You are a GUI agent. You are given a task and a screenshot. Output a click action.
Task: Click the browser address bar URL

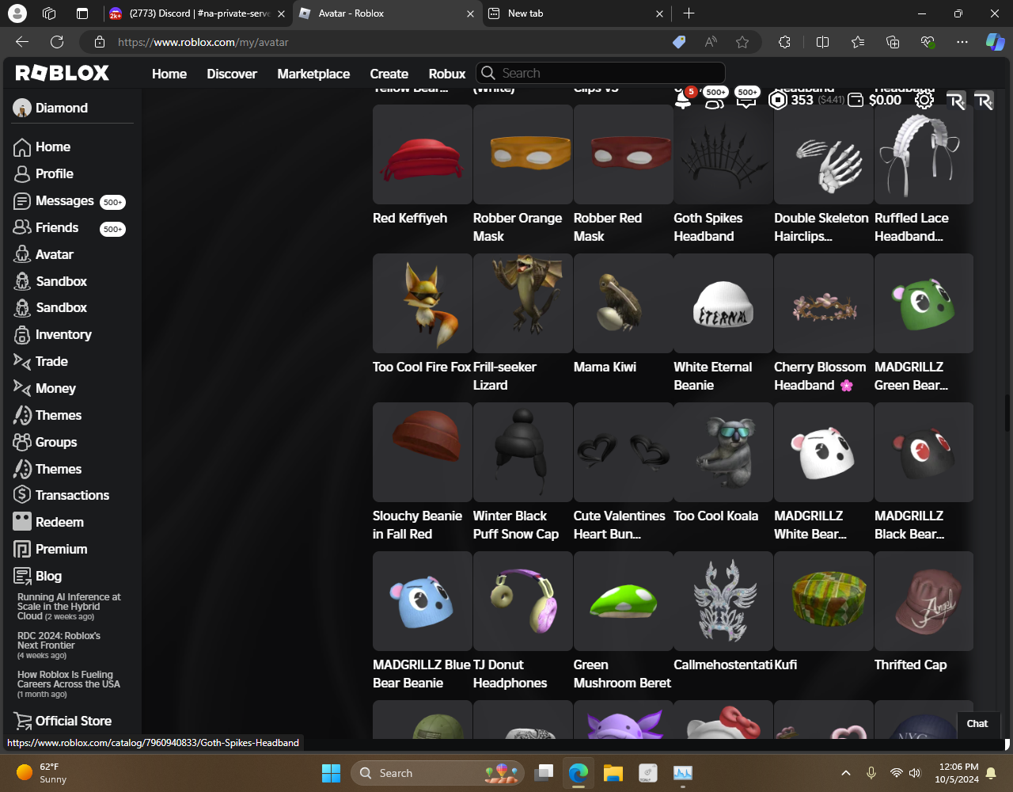(203, 42)
